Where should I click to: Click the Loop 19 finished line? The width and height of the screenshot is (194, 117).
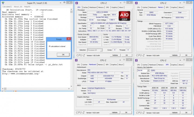25,62
